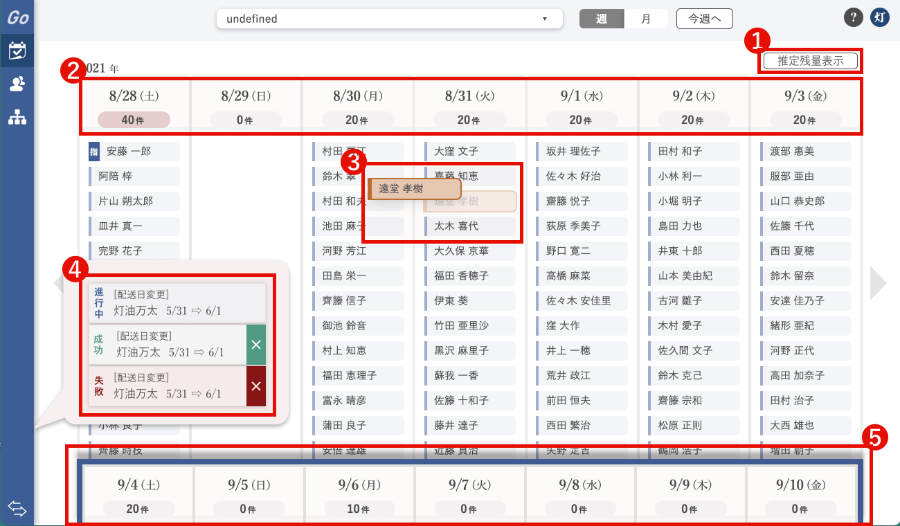
Task: Select customer 島田 力也
Action: pyautogui.click(x=694, y=226)
